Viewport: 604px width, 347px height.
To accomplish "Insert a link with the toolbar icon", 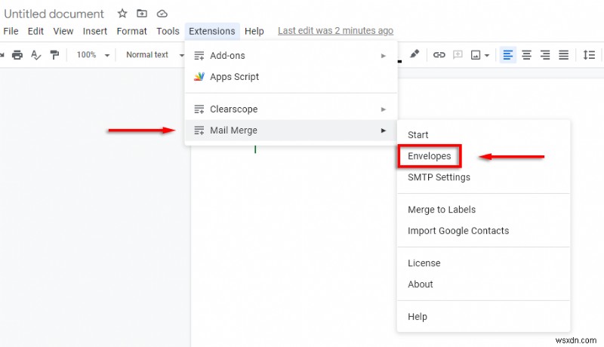I will tap(439, 55).
